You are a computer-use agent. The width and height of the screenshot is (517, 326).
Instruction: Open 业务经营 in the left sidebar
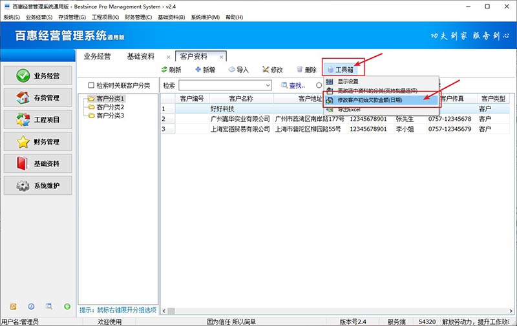(38, 76)
